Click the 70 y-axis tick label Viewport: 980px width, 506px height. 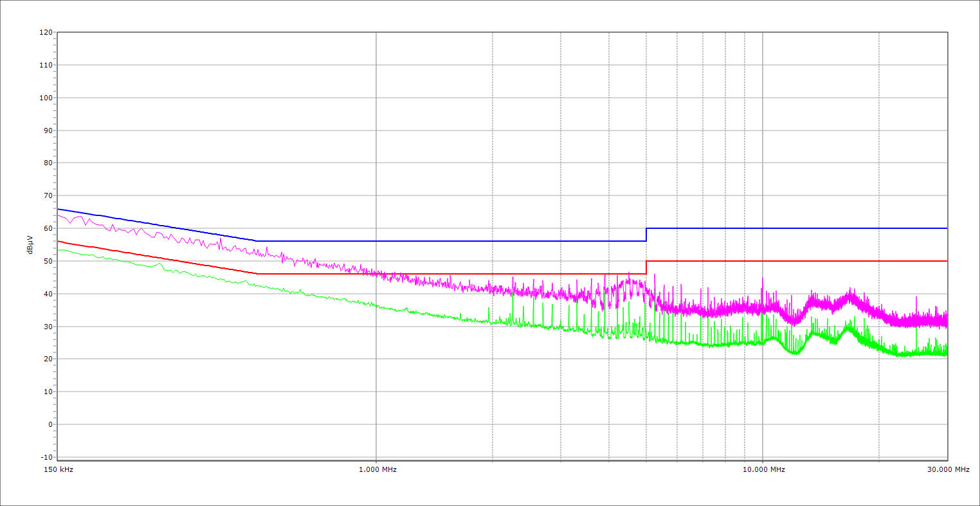coord(47,195)
